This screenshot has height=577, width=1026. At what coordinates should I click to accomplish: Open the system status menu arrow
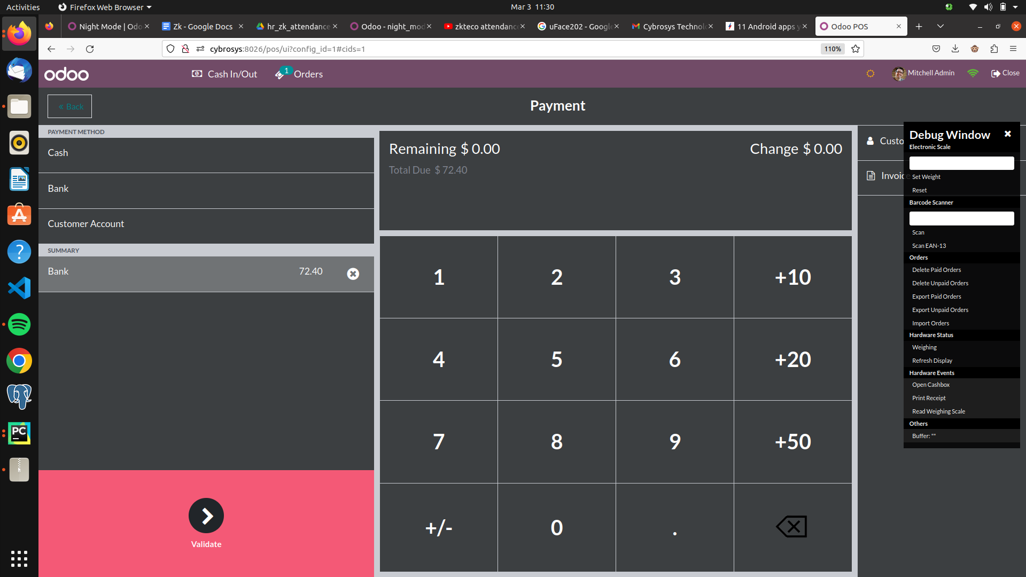(x=1015, y=7)
